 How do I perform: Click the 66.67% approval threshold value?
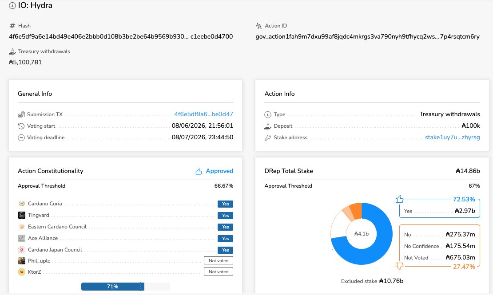point(224,186)
